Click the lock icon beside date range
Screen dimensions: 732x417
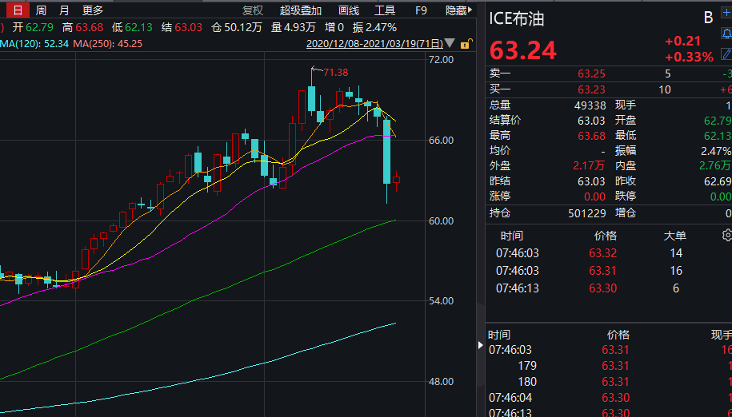(x=465, y=43)
